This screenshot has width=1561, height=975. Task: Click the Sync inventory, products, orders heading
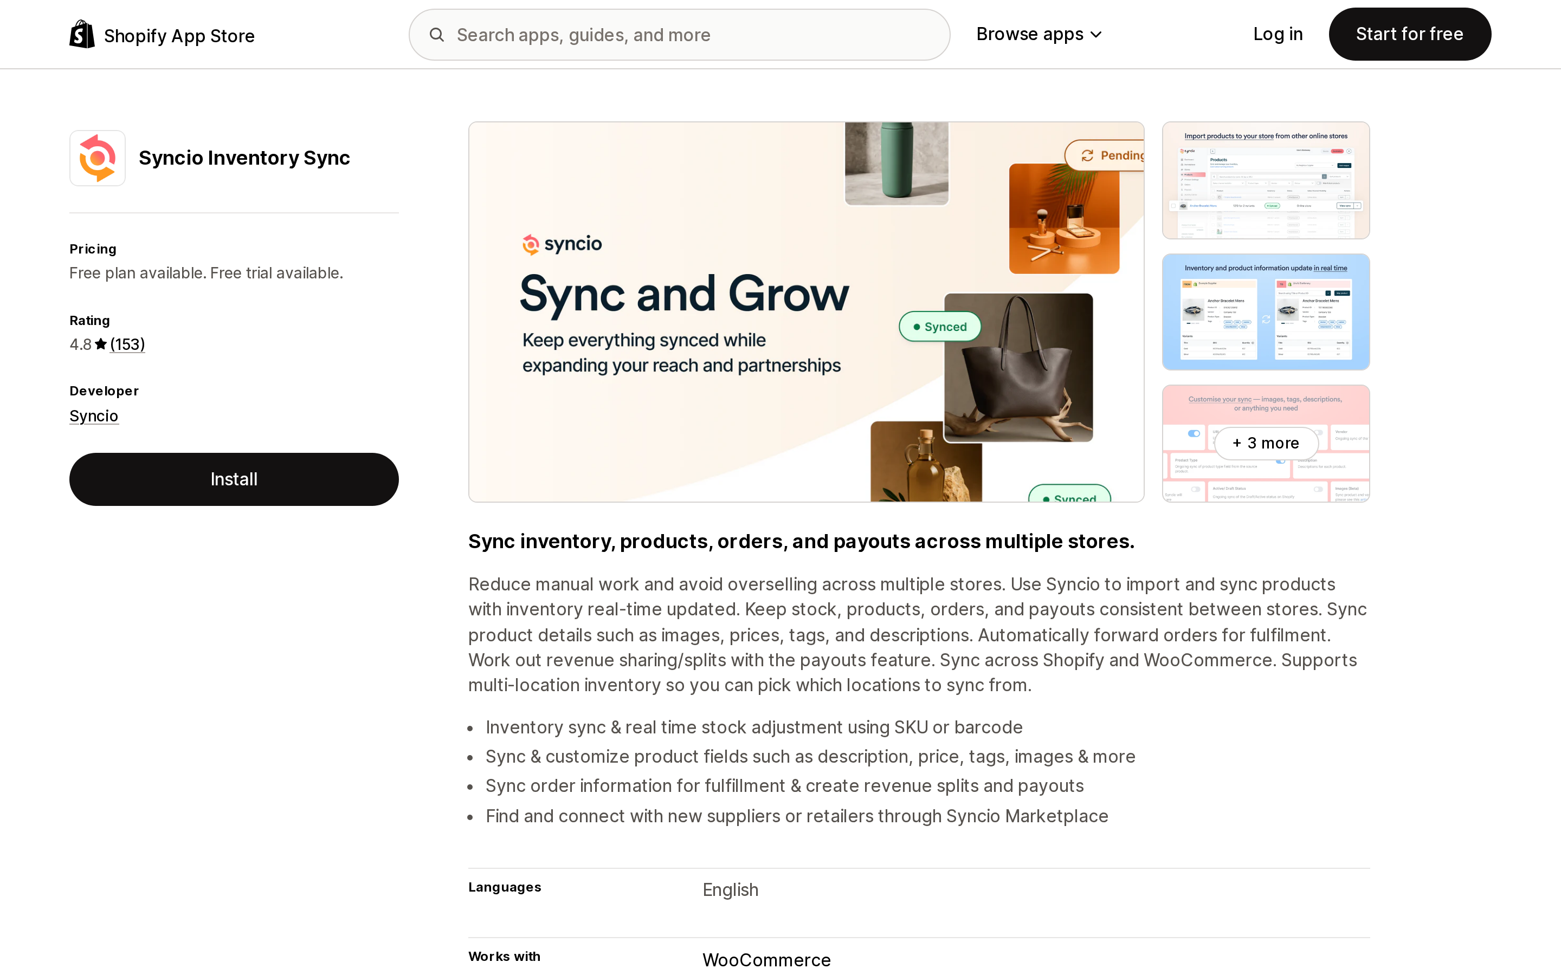tap(801, 542)
